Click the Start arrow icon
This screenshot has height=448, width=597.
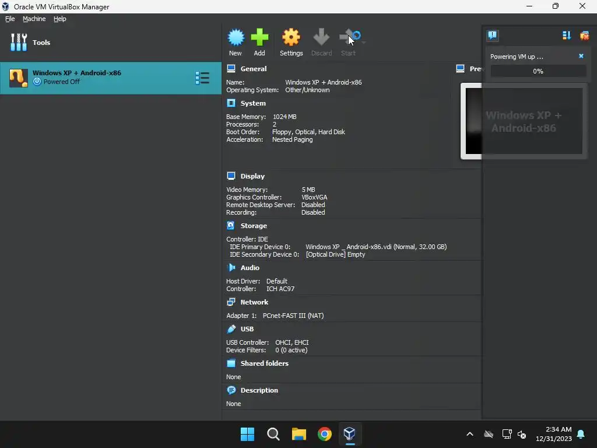(x=349, y=37)
